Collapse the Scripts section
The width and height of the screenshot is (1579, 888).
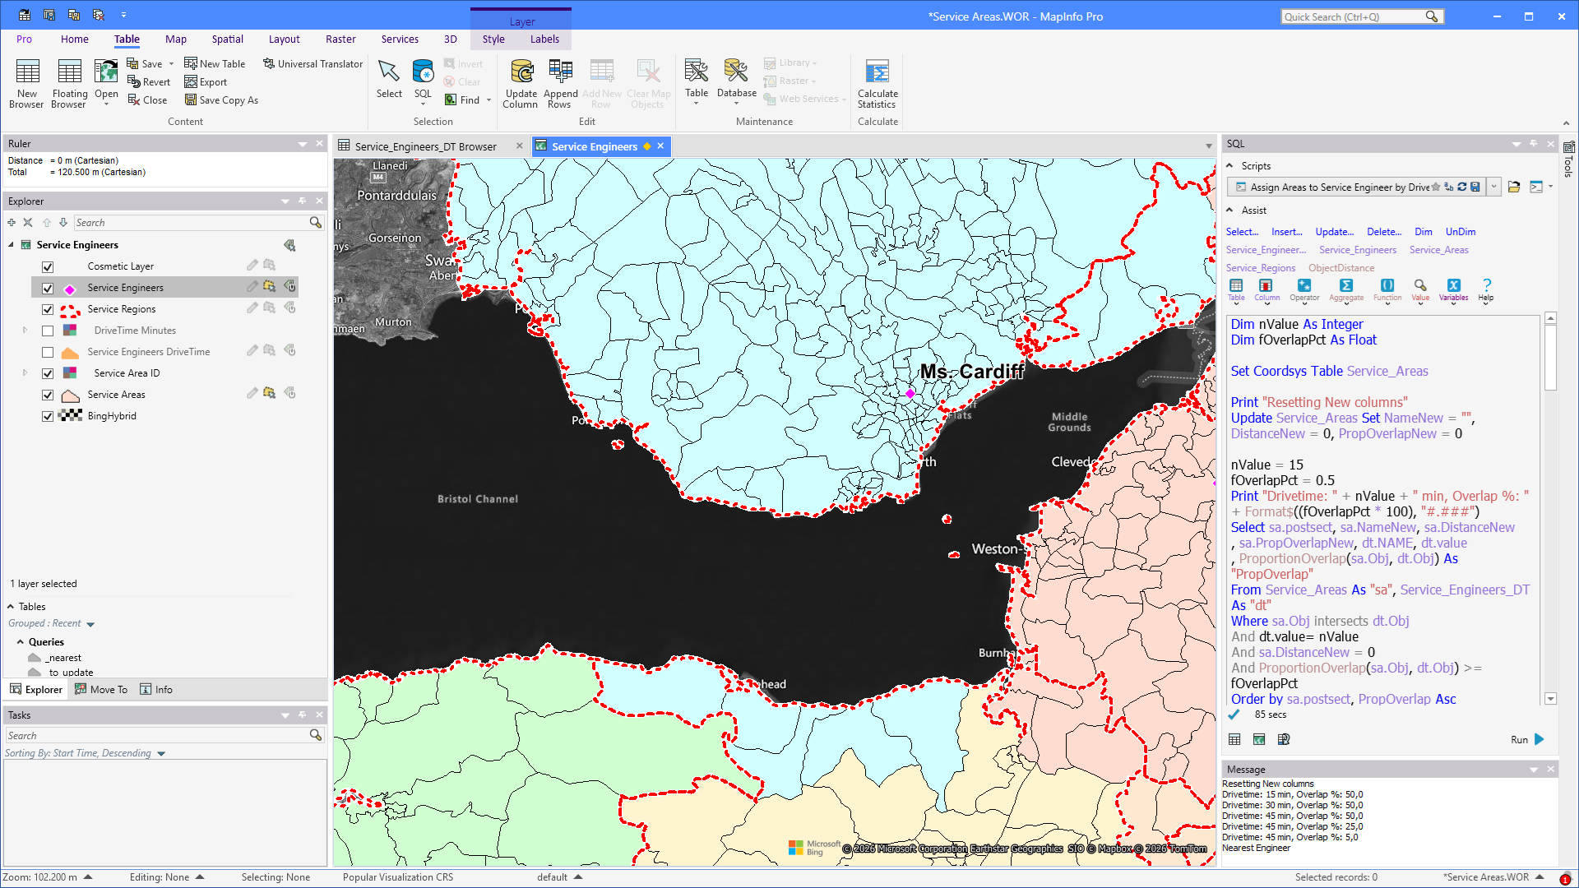tap(1229, 166)
